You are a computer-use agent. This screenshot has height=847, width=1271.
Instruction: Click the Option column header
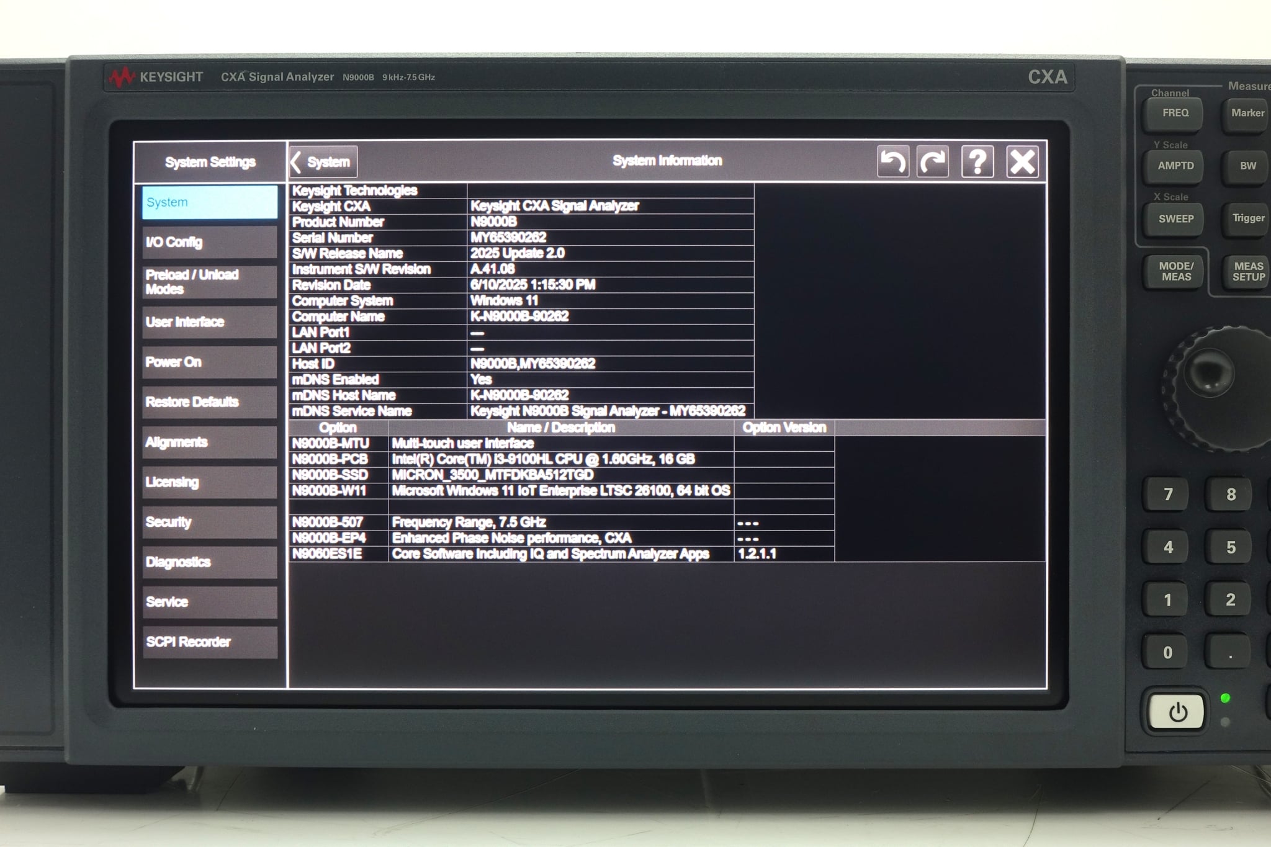tap(338, 428)
